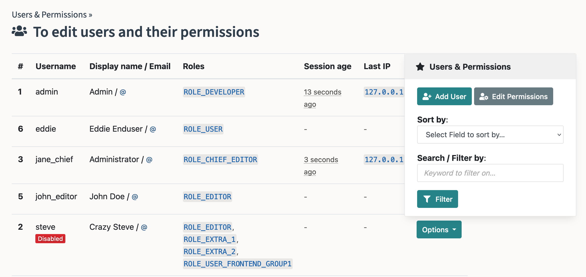
Task: Click the star icon in sidebar header
Action: (420, 67)
